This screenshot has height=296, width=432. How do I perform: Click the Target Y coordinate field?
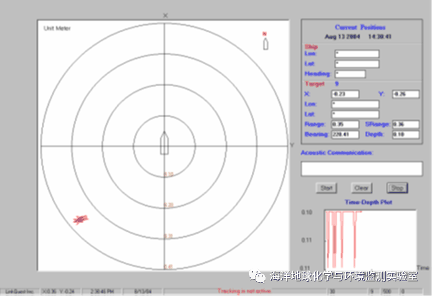(405, 94)
